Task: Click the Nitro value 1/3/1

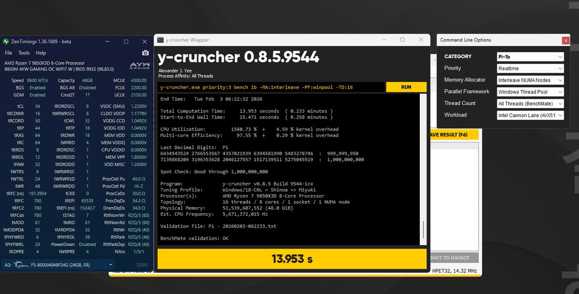Action: tap(139, 251)
